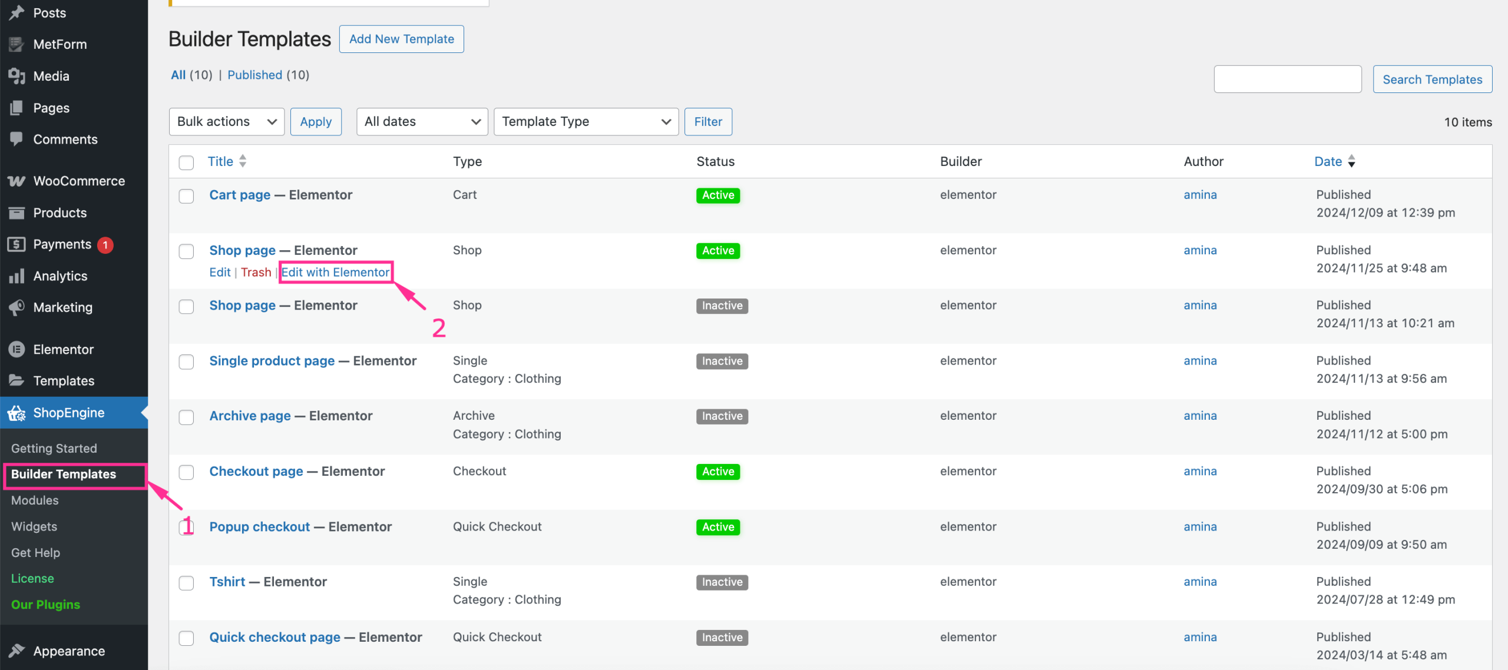Open the Tshirt template title

pyautogui.click(x=227, y=582)
